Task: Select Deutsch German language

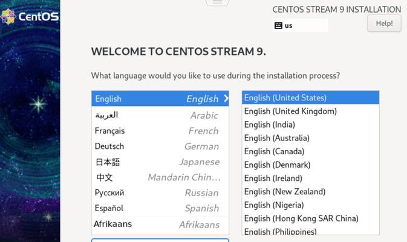Action: pos(160,146)
